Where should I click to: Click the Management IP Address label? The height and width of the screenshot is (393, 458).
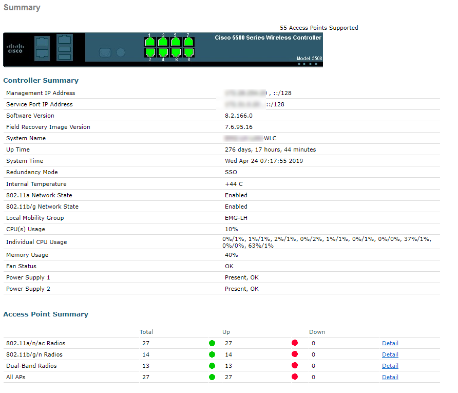click(x=41, y=93)
